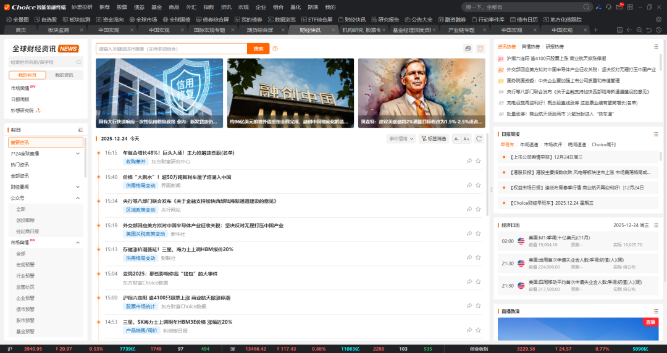
Task: Click the colorful assistant icon beside search
Action: 598,7
